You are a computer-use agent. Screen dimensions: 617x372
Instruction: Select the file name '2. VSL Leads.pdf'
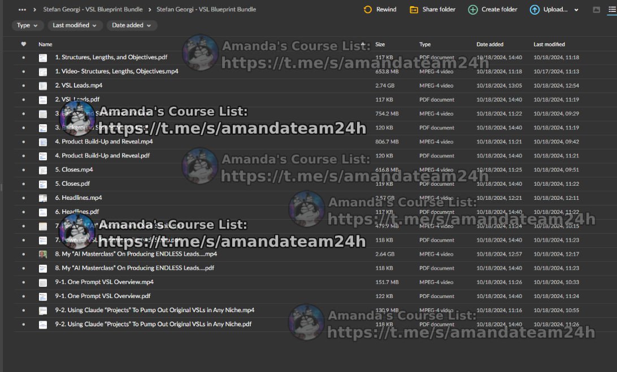[x=77, y=99]
